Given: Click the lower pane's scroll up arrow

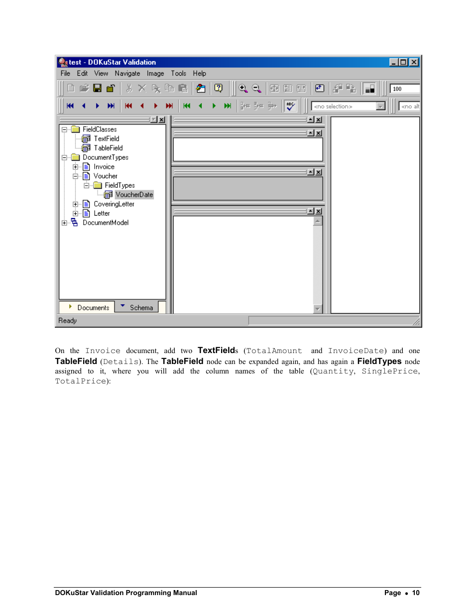Looking at the screenshot, I should click(318, 221).
